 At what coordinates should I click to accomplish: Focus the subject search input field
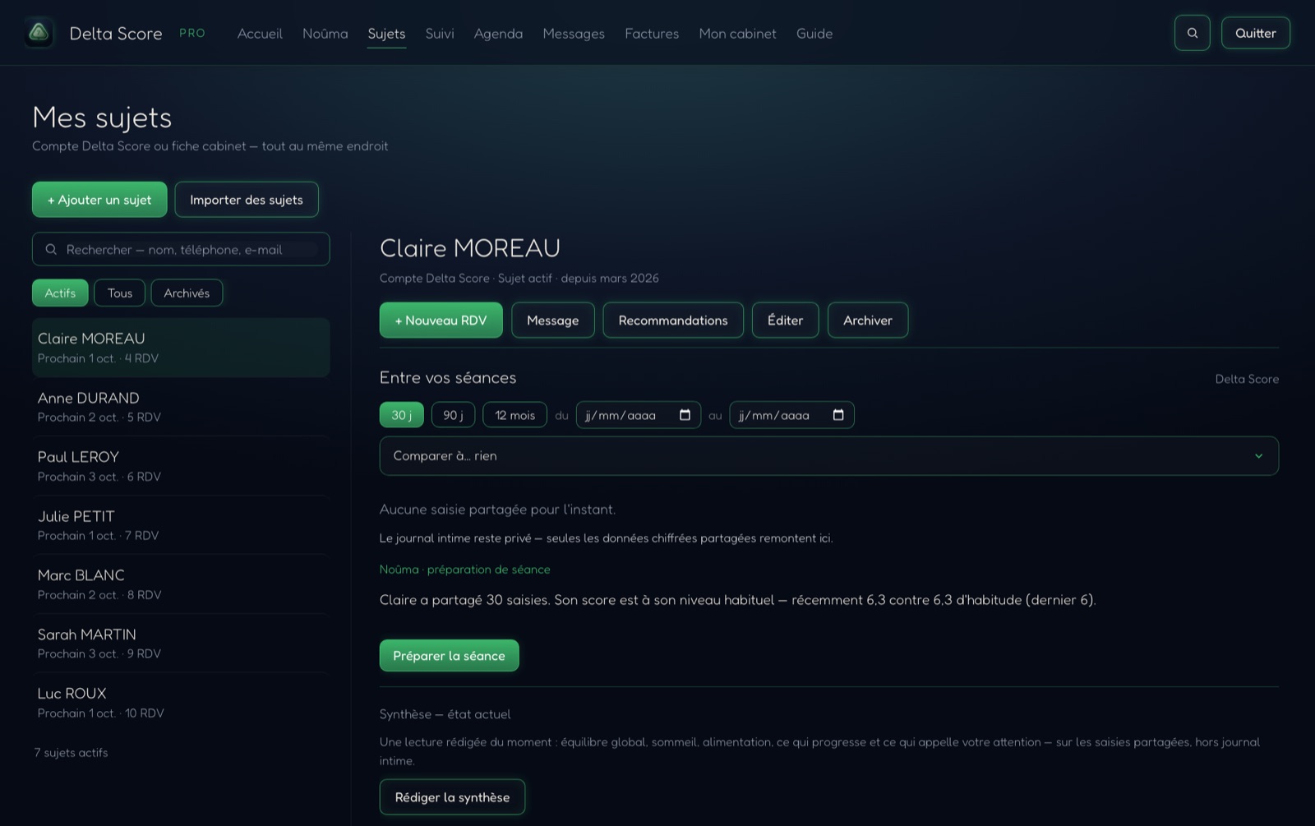click(181, 249)
